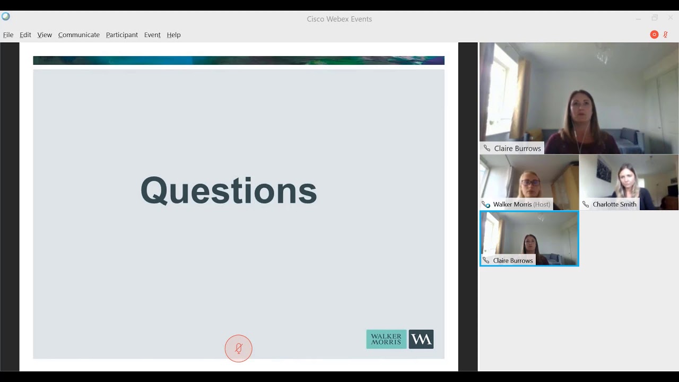
Task: Open the Help menu
Action: tap(173, 35)
